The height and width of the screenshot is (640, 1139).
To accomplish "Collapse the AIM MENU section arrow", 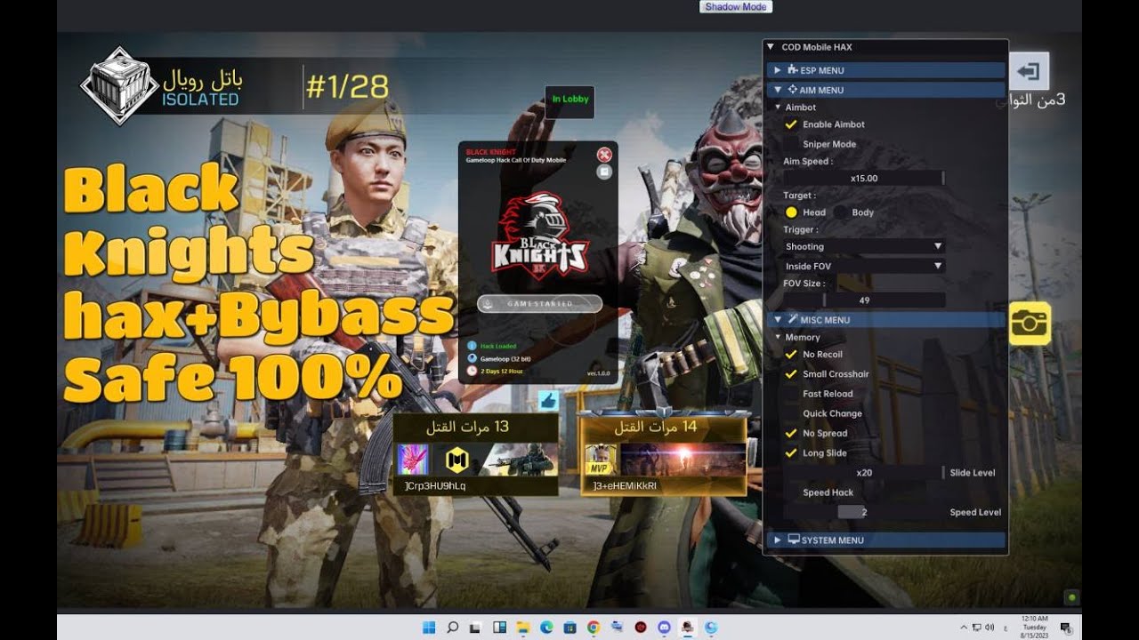I will coord(778,90).
